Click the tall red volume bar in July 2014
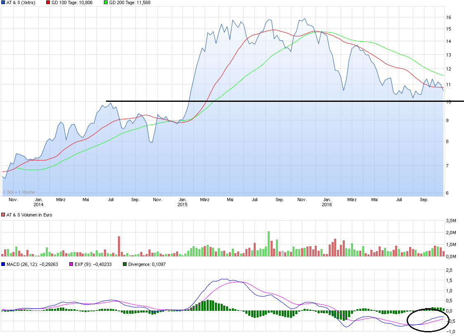Viewport: 464px width, 336px height. [119, 246]
